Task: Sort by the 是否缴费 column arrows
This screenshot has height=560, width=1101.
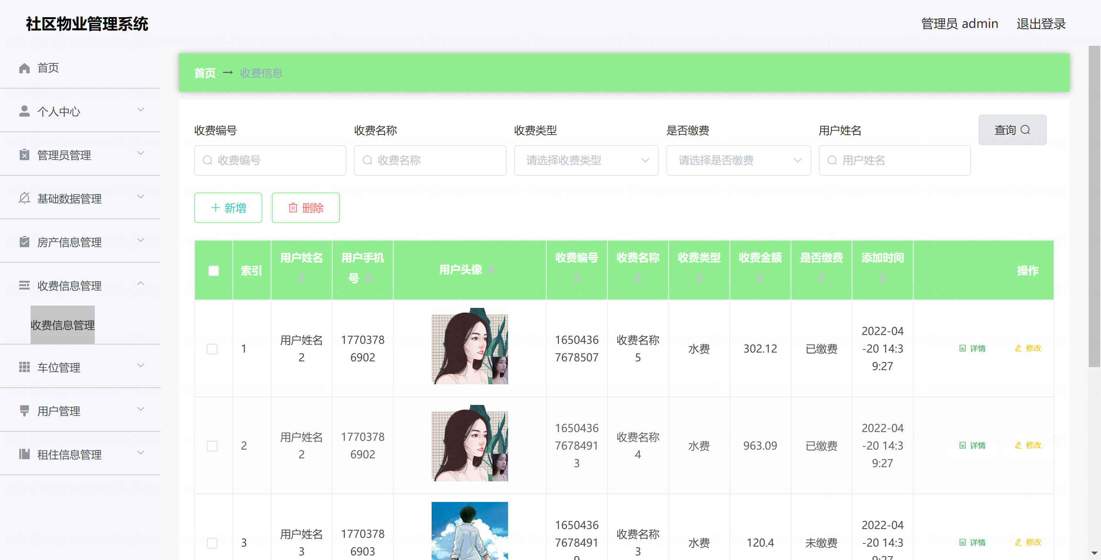Action: [x=821, y=278]
